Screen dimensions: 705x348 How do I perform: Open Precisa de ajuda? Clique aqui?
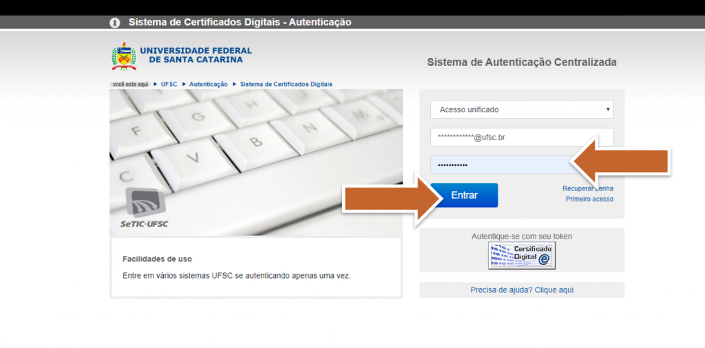(x=522, y=290)
